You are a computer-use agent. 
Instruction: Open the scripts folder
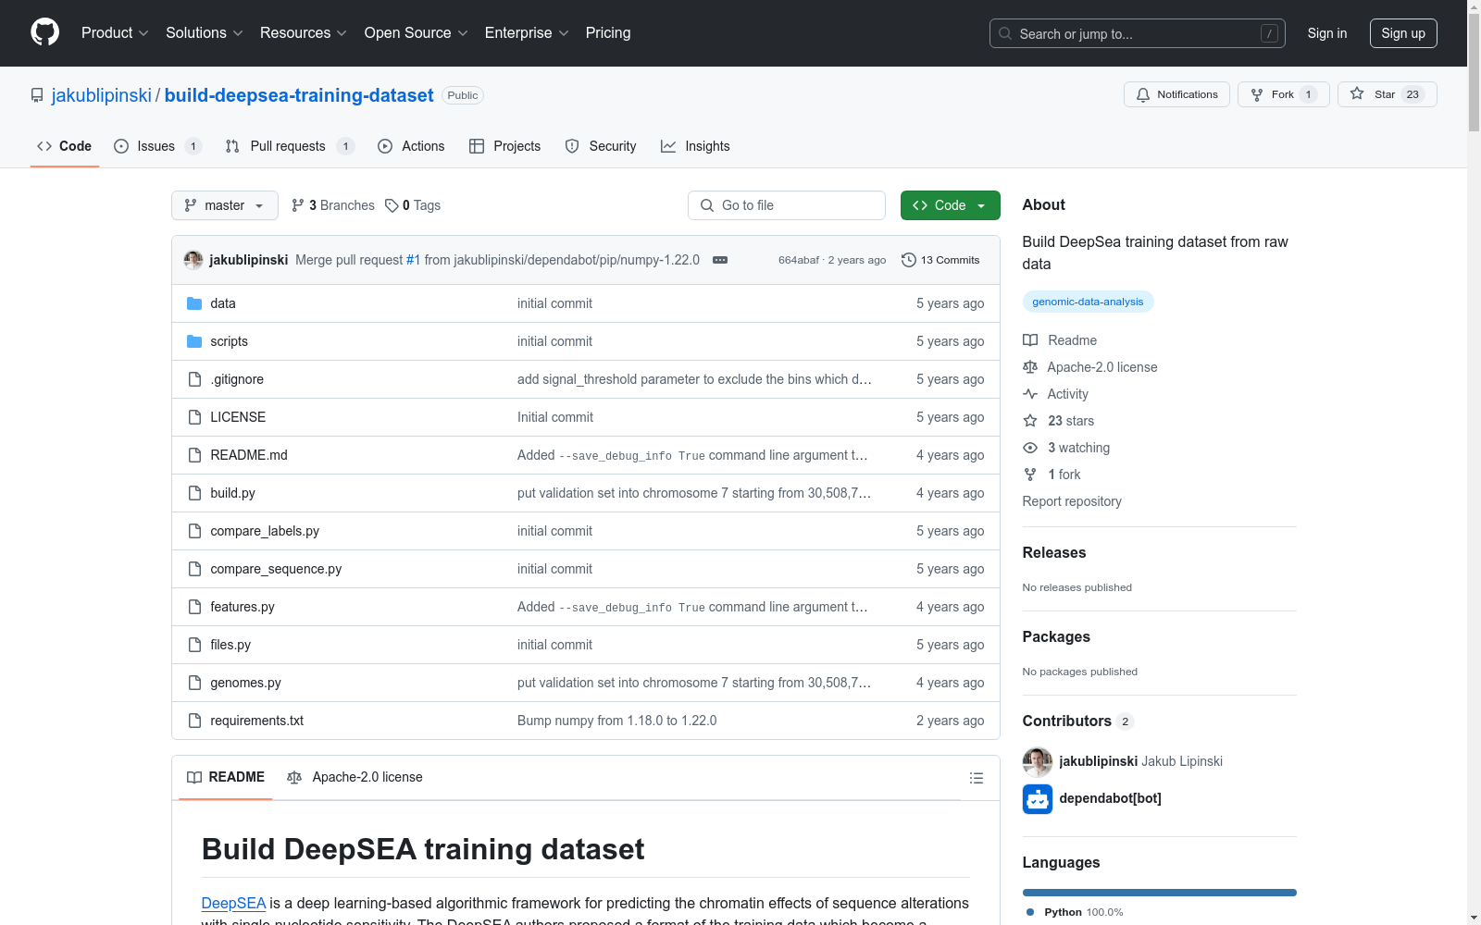coord(229,341)
